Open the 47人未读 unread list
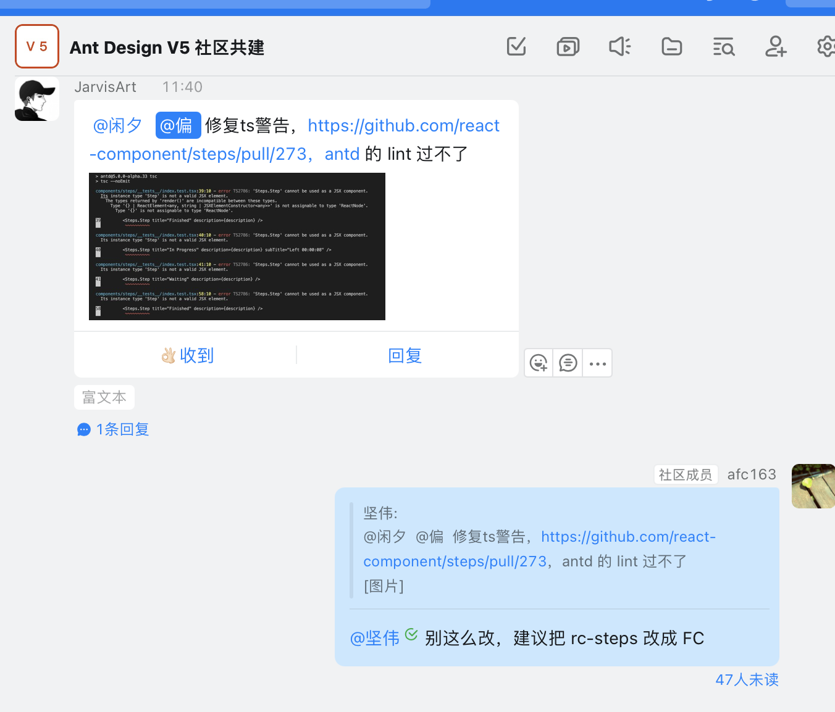This screenshot has width=835, height=712. tap(747, 680)
